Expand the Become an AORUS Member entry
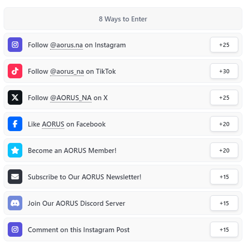The width and height of the screenshot is (246, 244). (x=123, y=150)
